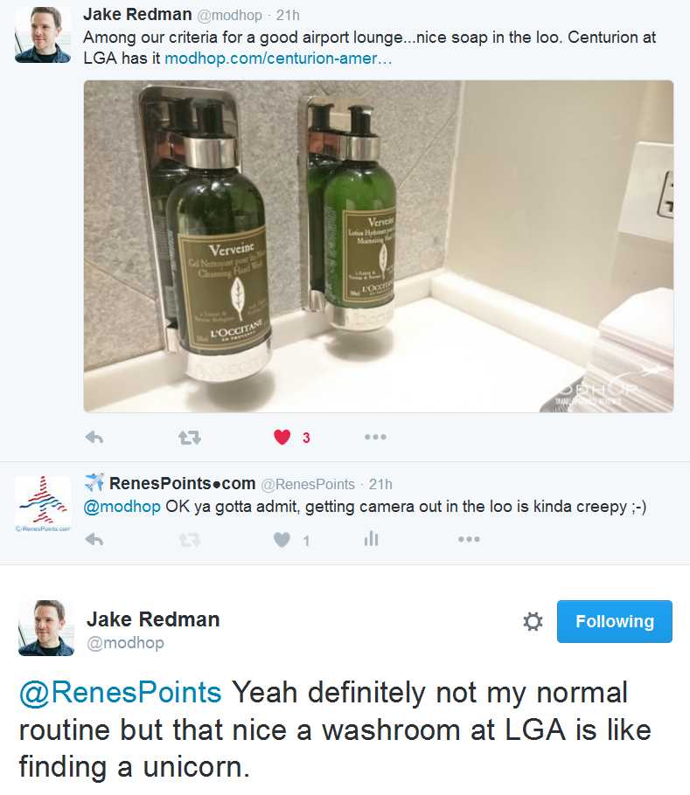The image size is (690, 795).
Task: Open the @modhop handle under Jake Redman
Action: point(125,643)
